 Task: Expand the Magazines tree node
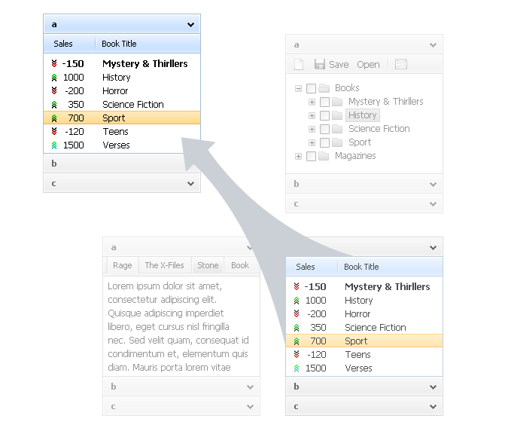(299, 156)
